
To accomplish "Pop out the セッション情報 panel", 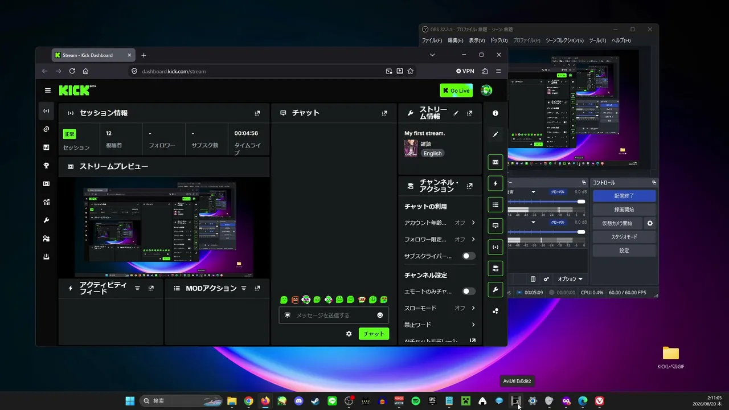I will click(x=257, y=113).
